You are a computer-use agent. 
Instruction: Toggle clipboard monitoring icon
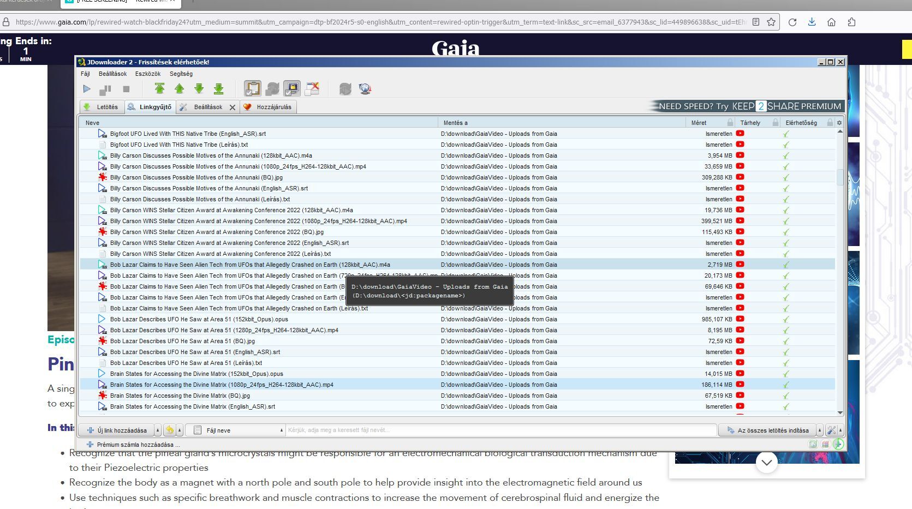(x=252, y=88)
